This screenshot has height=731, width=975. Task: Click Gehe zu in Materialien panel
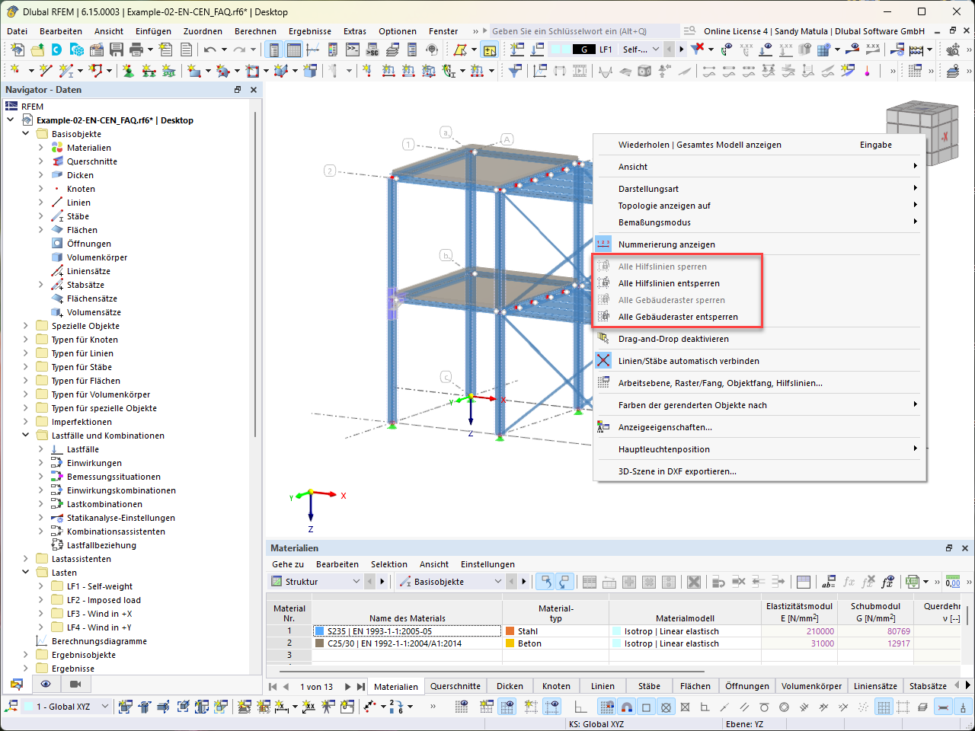coord(288,564)
